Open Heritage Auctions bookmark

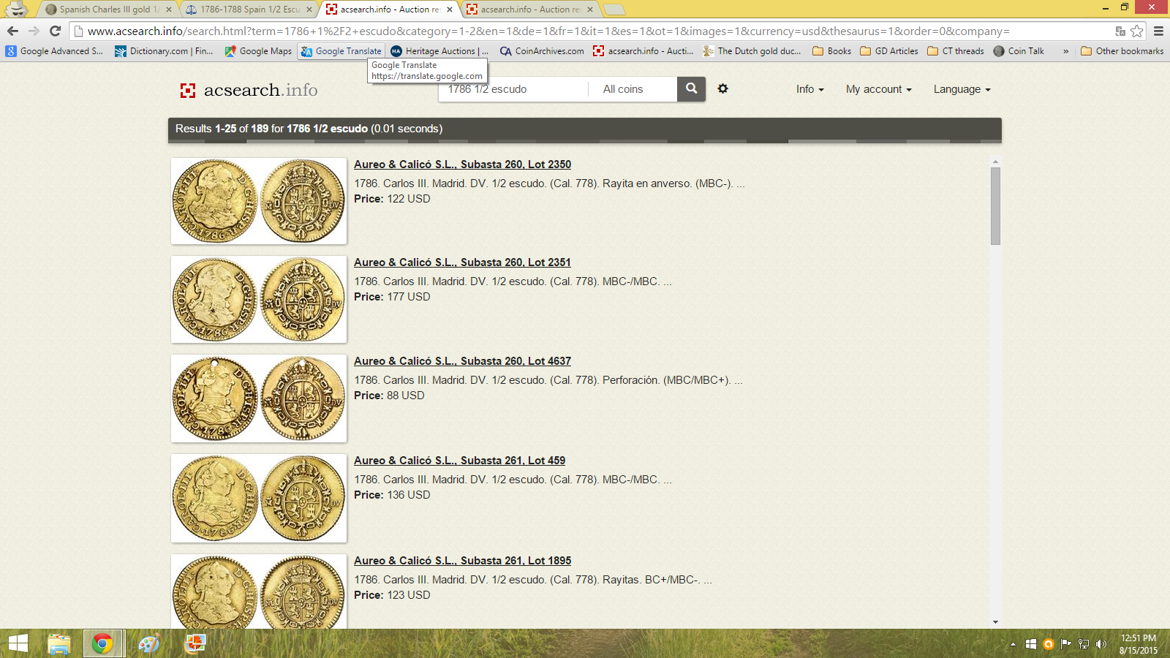[439, 51]
